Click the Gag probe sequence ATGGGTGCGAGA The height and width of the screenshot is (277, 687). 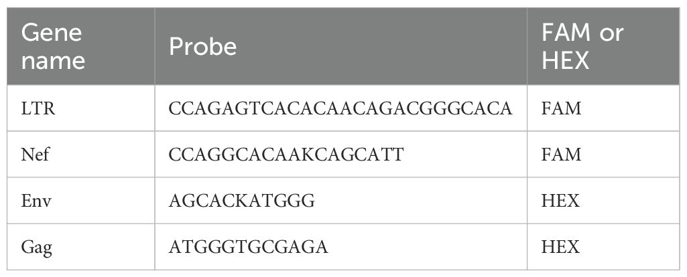pyautogui.click(x=249, y=248)
